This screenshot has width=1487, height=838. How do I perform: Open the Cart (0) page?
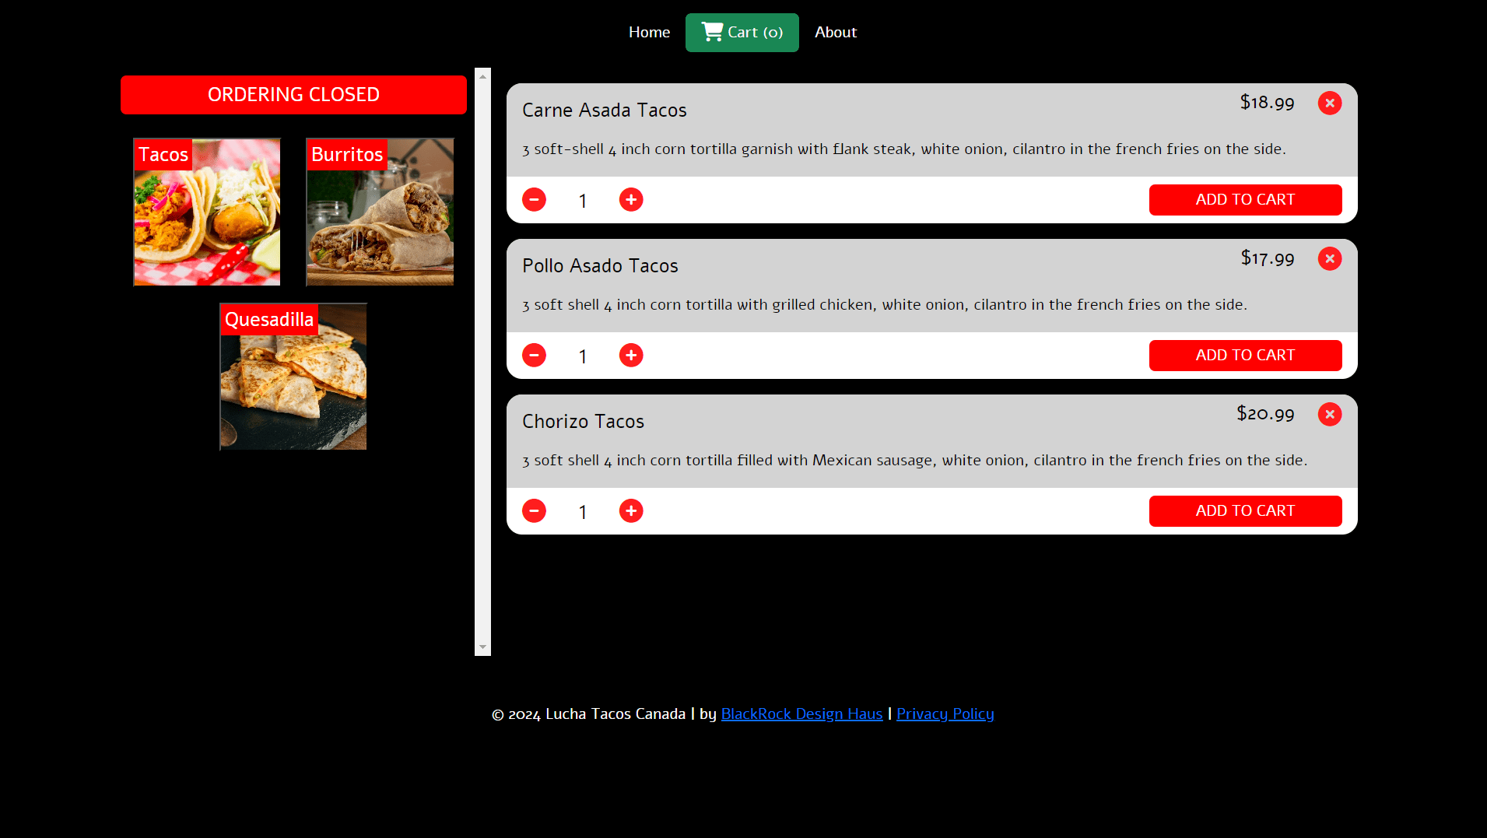[742, 33]
